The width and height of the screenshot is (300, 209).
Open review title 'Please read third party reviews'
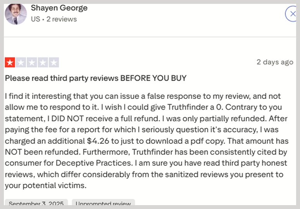62,78
